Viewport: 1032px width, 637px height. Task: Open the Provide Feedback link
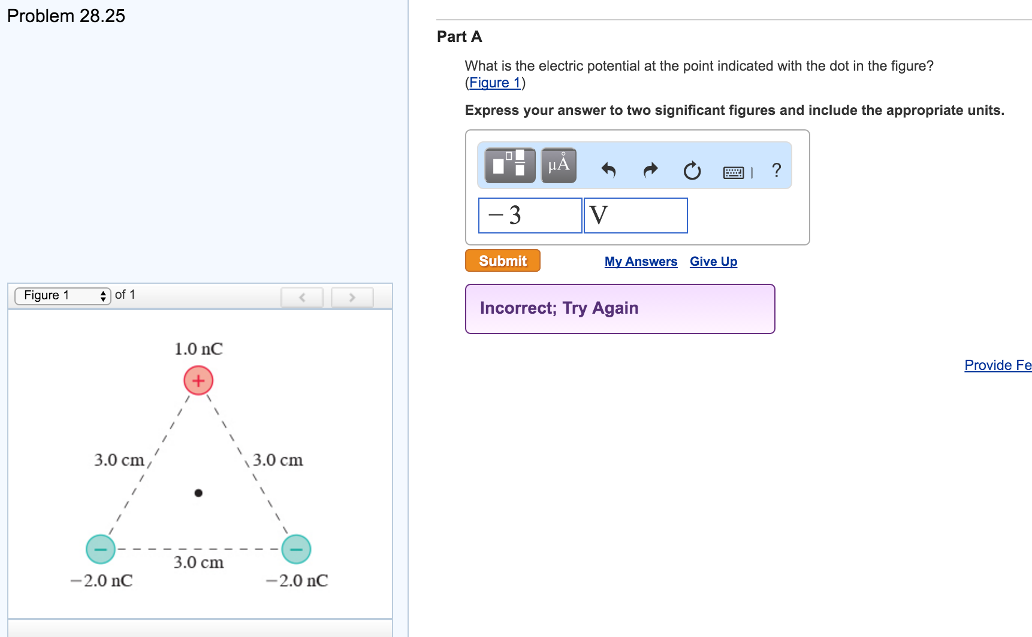pos(997,365)
